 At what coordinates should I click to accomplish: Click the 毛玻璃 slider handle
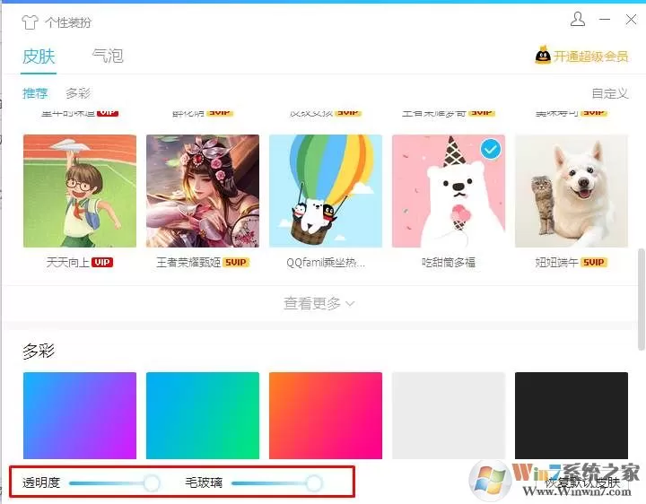click(x=314, y=482)
